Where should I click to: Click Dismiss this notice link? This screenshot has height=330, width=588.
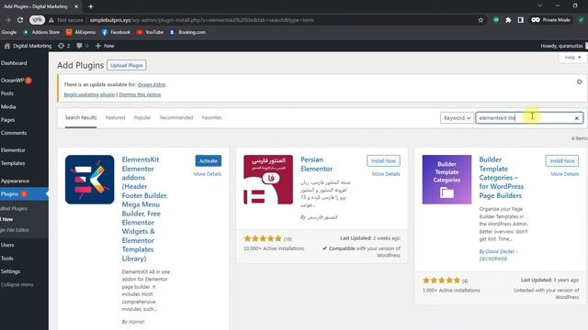140,95
